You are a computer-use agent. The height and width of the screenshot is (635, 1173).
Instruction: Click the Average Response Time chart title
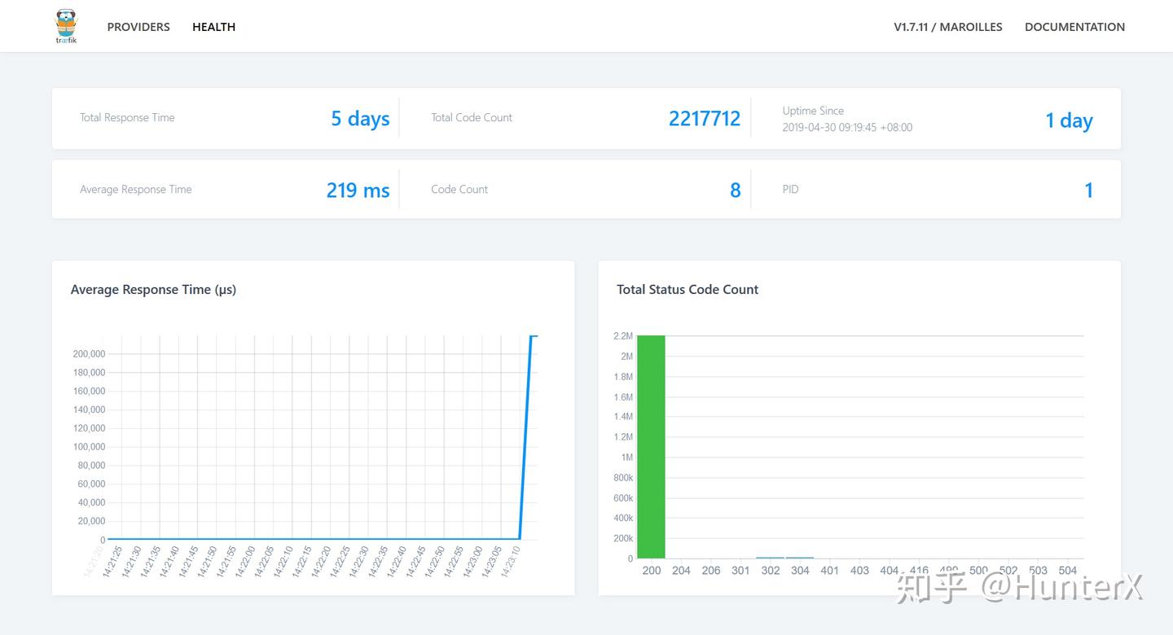click(153, 290)
